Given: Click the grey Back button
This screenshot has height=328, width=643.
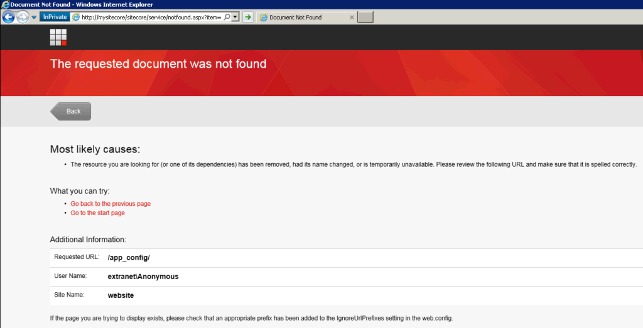Looking at the screenshot, I should pos(70,112).
